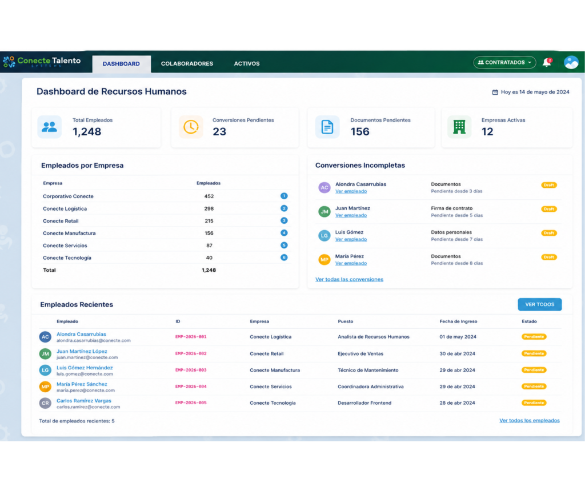Open María Pérez Sánchez employee link
The image size is (585, 487).
pyautogui.click(x=82, y=384)
